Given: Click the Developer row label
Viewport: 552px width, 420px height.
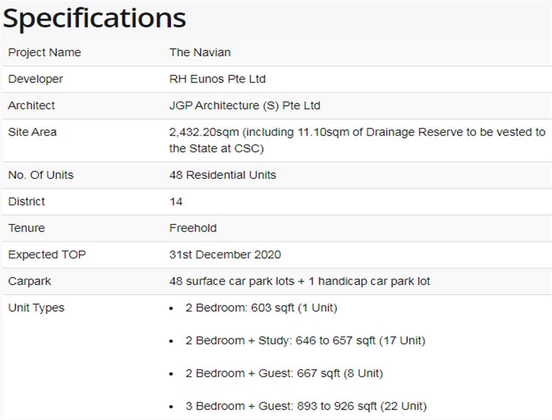Looking at the screenshot, I should 35,78.
